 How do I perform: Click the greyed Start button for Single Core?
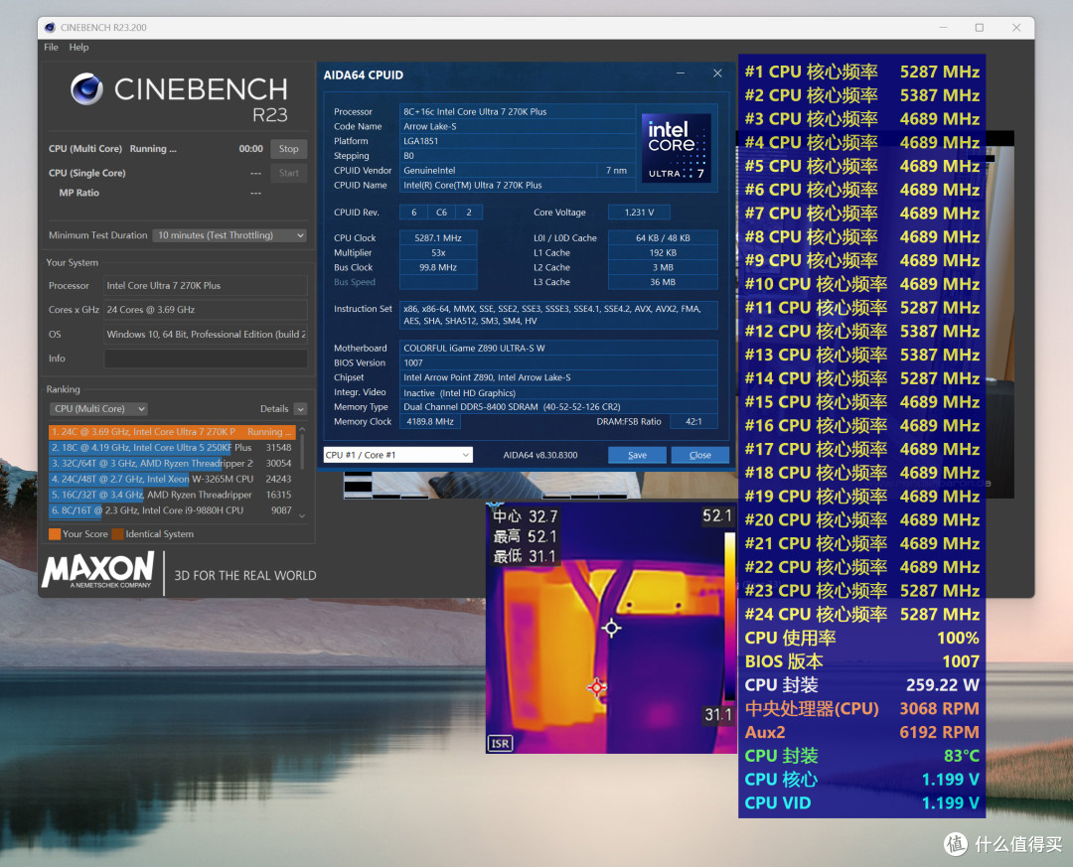(x=288, y=173)
